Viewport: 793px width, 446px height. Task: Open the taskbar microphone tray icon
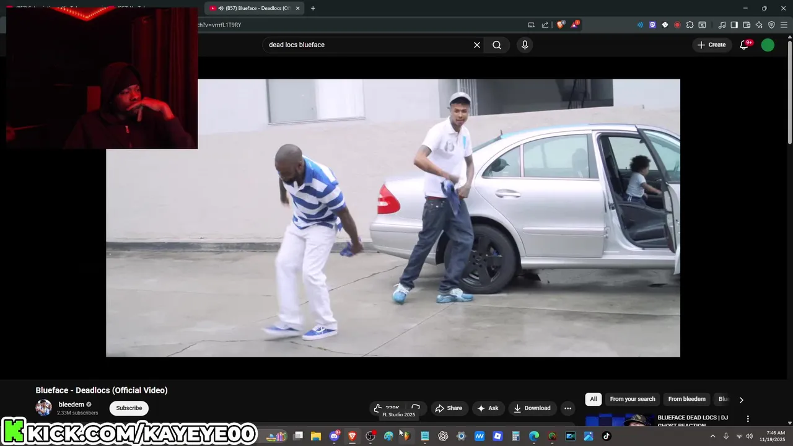726,436
